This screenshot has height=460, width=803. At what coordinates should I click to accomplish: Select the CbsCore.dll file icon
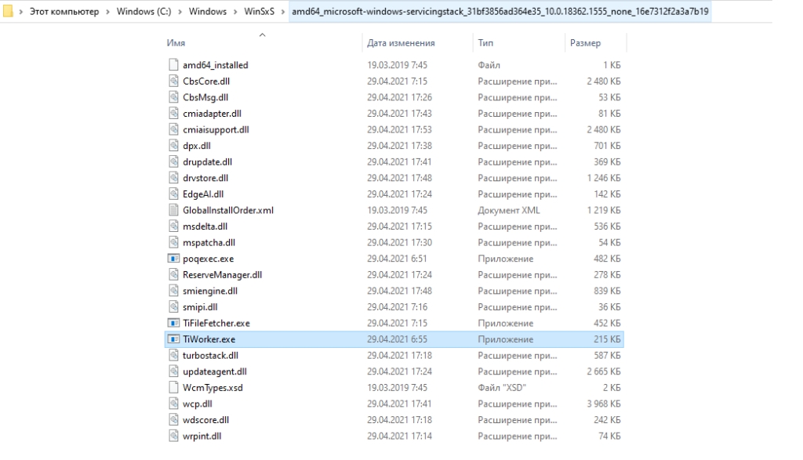tap(174, 81)
